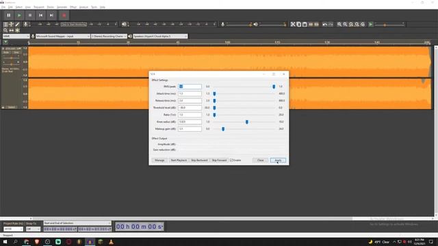Open the Recording Channels dropdown
438x246 pixels.
coord(109,36)
